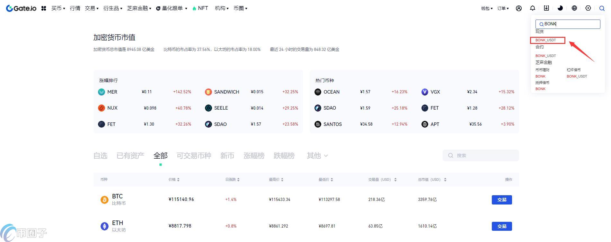Sort by the 最低价 column header

[325, 179]
